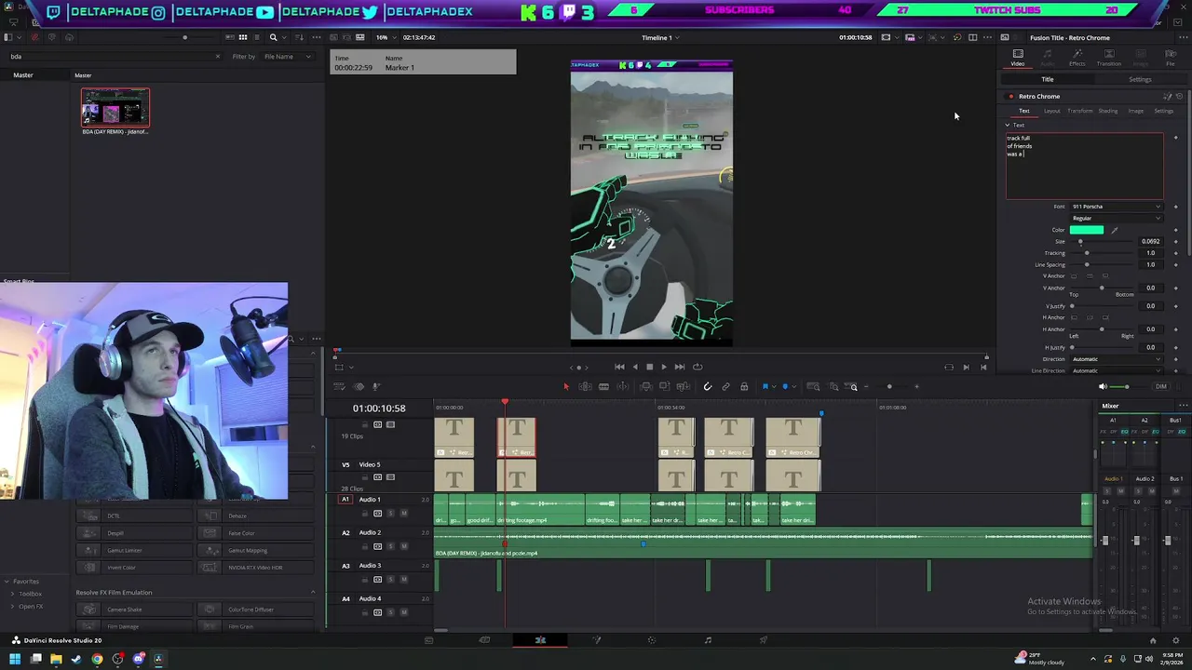The height and width of the screenshot is (670, 1192).
Task: Switch to the Inspector Settings page
Action: [x=1140, y=79]
